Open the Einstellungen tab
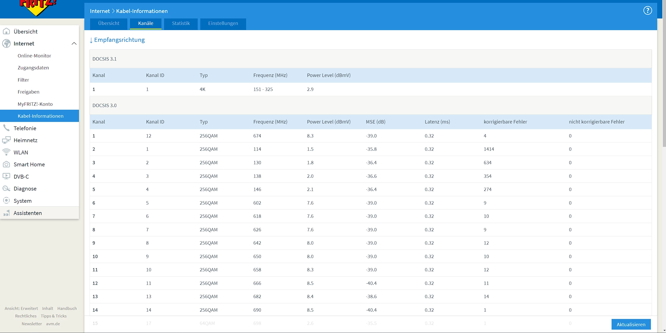This screenshot has height=333, width=666. tap(223, 23)
